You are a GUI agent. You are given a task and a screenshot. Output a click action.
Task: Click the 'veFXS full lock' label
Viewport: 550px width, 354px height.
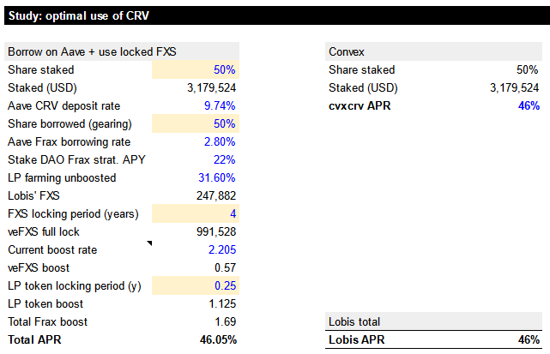(x=44, y=231)
